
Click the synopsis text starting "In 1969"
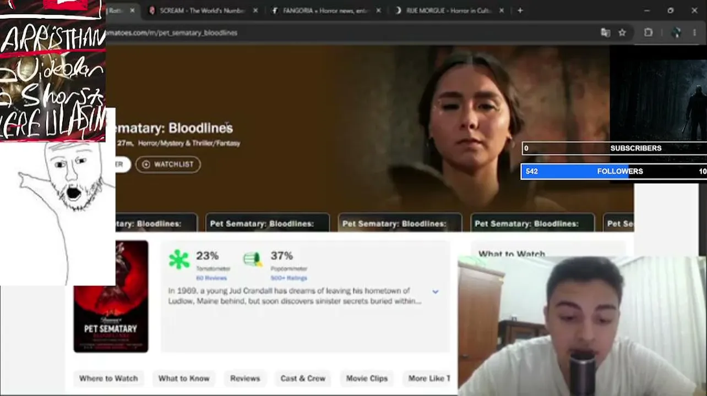point(295,296)
